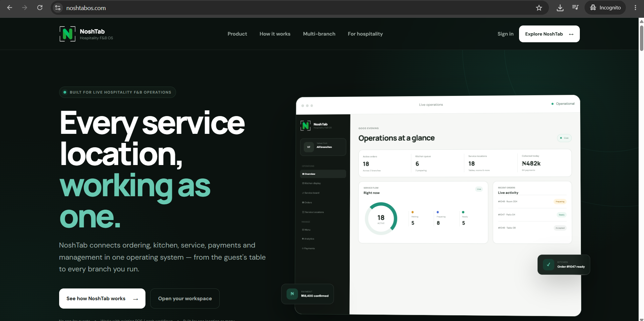Image resolution: width=644 pixels, height=321 pixels.
Task: Click the page vertical scrollbar thumb
Action: click(641, 38)
